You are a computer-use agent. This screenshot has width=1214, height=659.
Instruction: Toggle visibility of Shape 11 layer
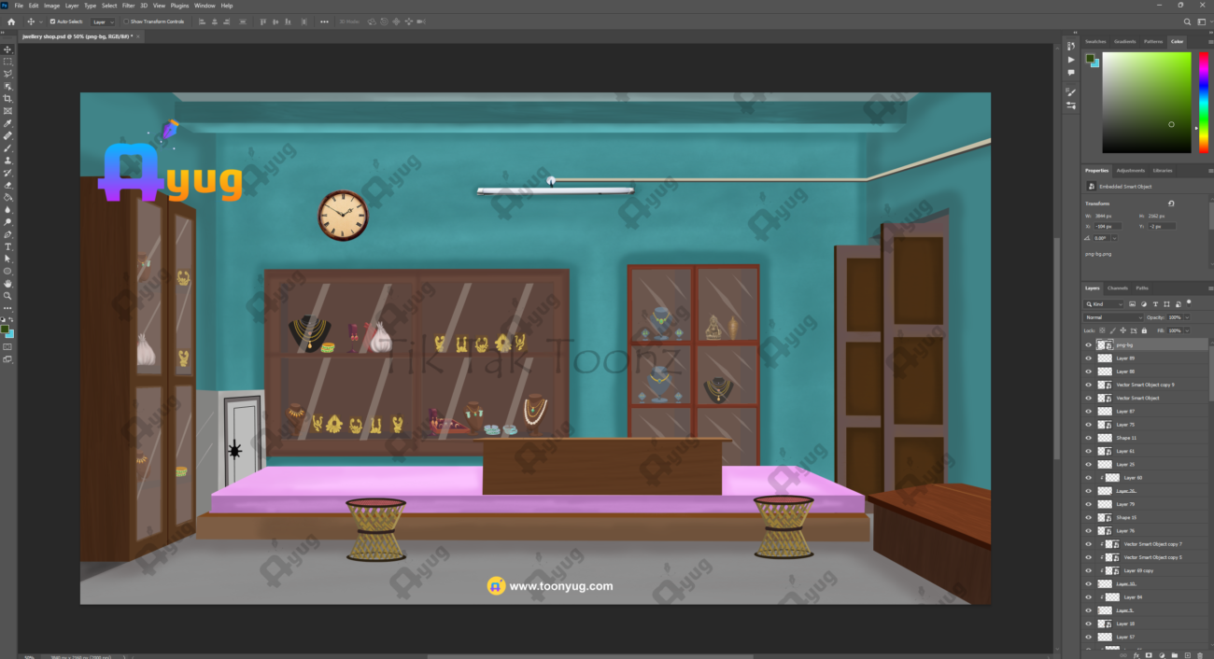coord(1088,438)
